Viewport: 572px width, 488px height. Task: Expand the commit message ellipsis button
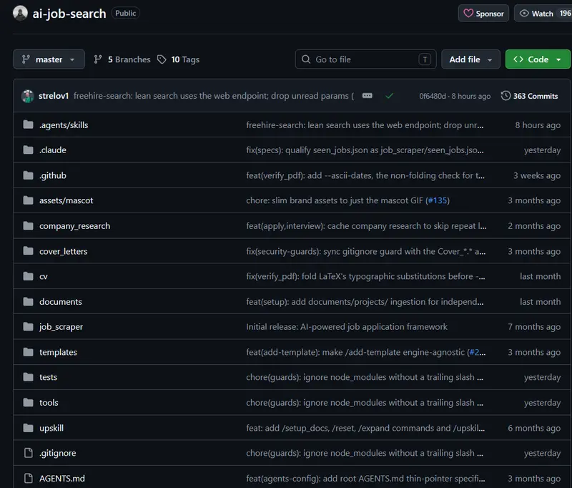[368, 96]
